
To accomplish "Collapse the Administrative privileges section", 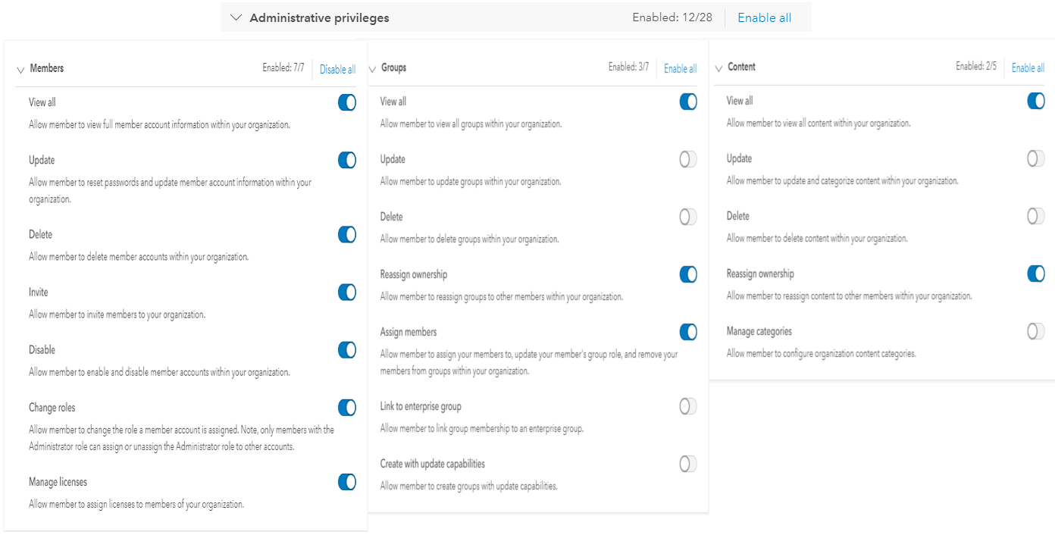I will coord(236,17).
